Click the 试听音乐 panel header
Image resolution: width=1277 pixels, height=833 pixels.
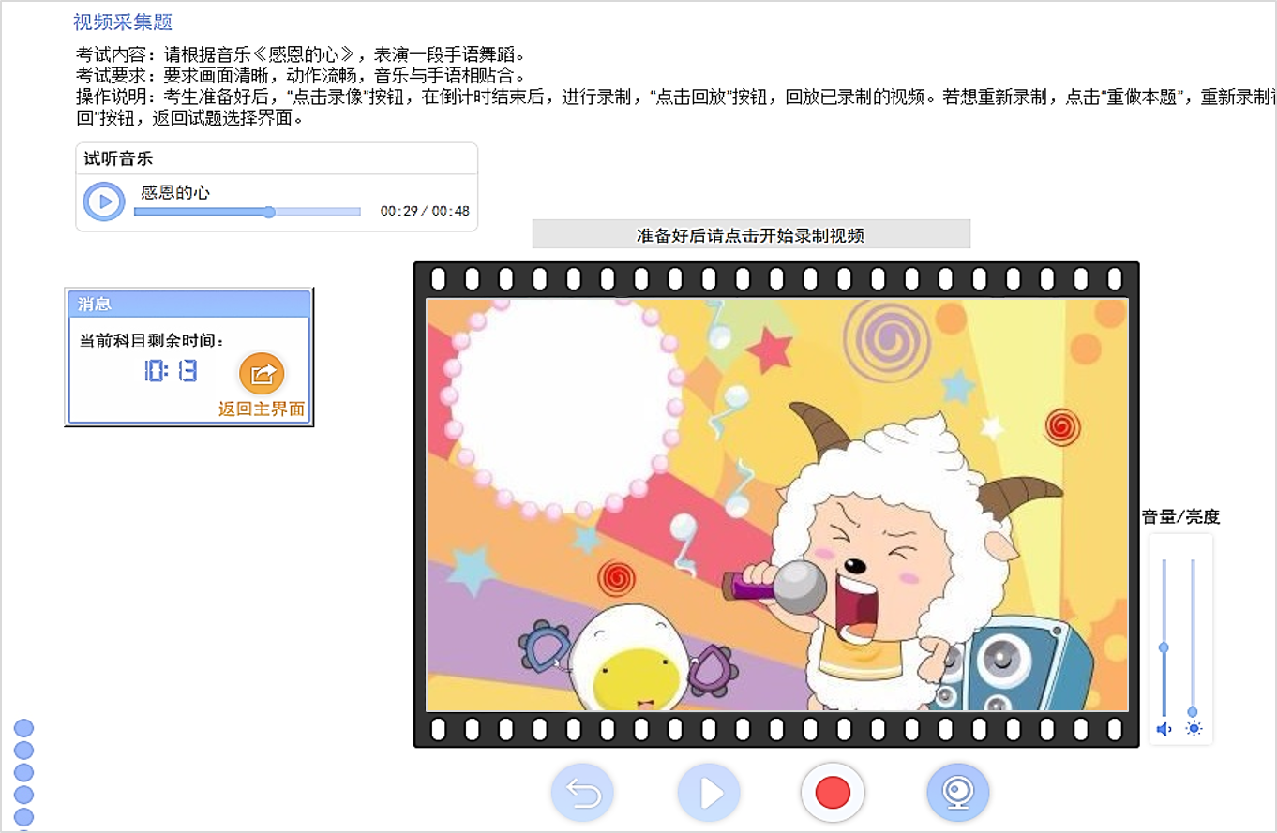(x=277, y=159)
